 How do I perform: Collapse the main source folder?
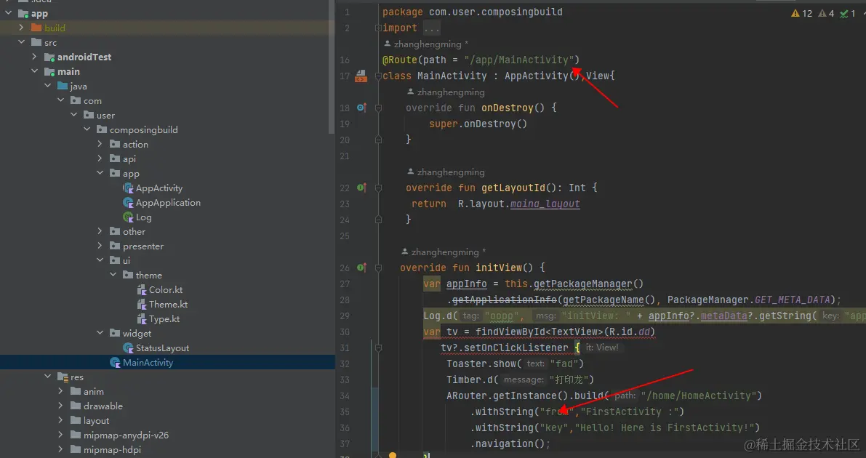(34, 71)
